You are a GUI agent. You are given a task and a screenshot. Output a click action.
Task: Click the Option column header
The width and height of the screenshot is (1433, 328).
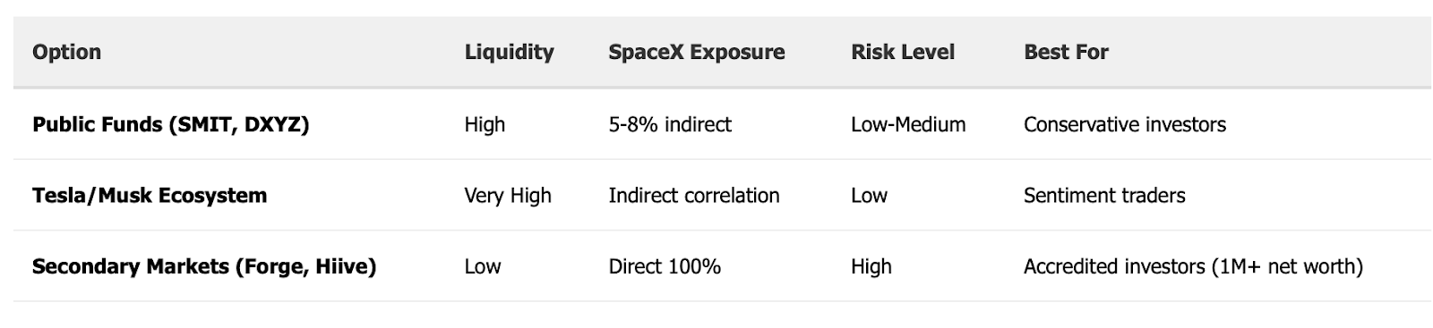point(66,52)
